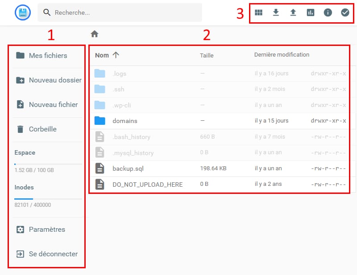The height and width of the screenshot is (275, 357).
Task: Sort files by Taille column
Action: tap(207, 56)
